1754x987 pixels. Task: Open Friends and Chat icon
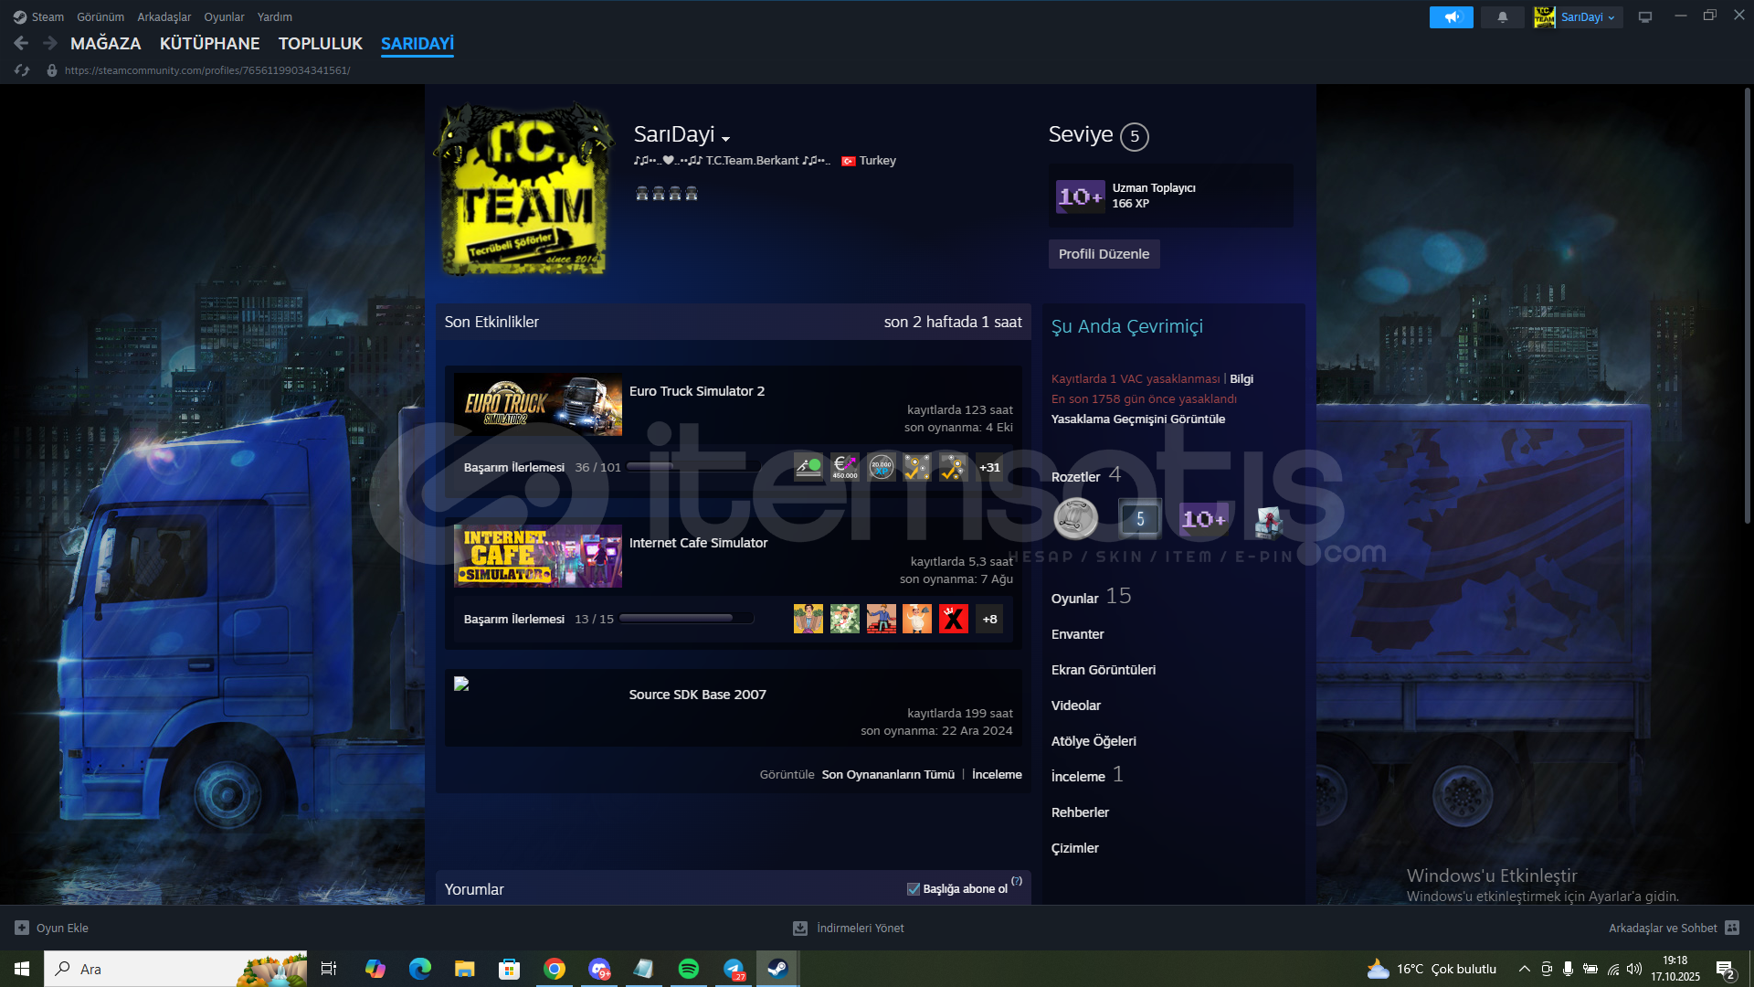click(x=1732, y=928)
